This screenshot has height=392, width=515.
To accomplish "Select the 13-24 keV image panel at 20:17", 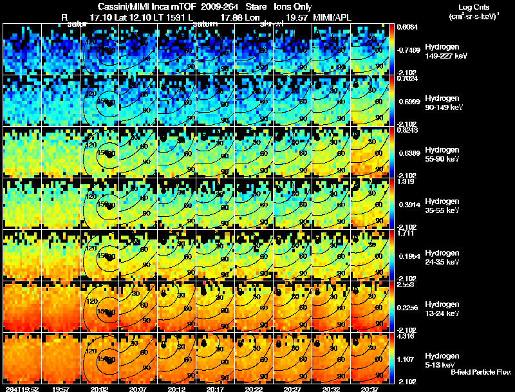I will [215, 307].
